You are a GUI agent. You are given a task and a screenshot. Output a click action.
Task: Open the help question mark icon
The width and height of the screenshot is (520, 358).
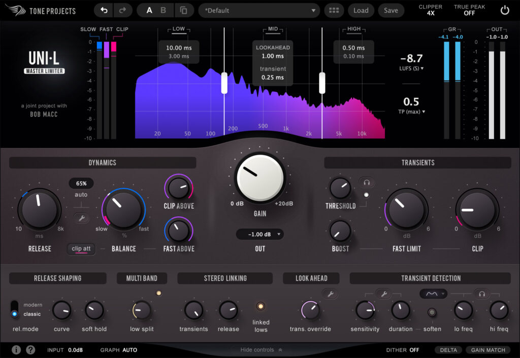tap(30, 350)
